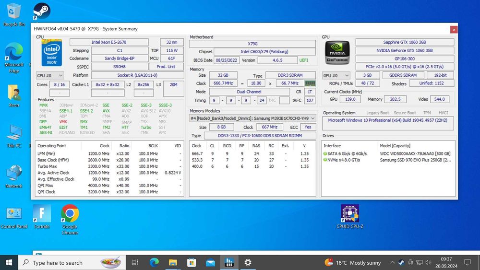Click the Socket R (LGA2011-0) platform field

(137, 75)
